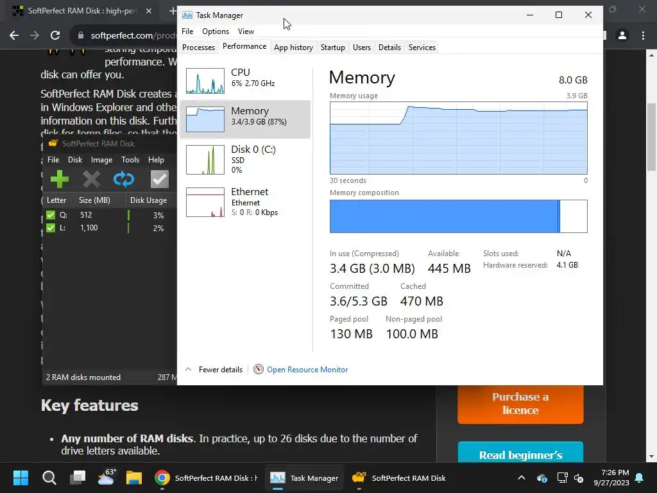
Task: Click the network display tray icon
Action: [x=562, y=478]
